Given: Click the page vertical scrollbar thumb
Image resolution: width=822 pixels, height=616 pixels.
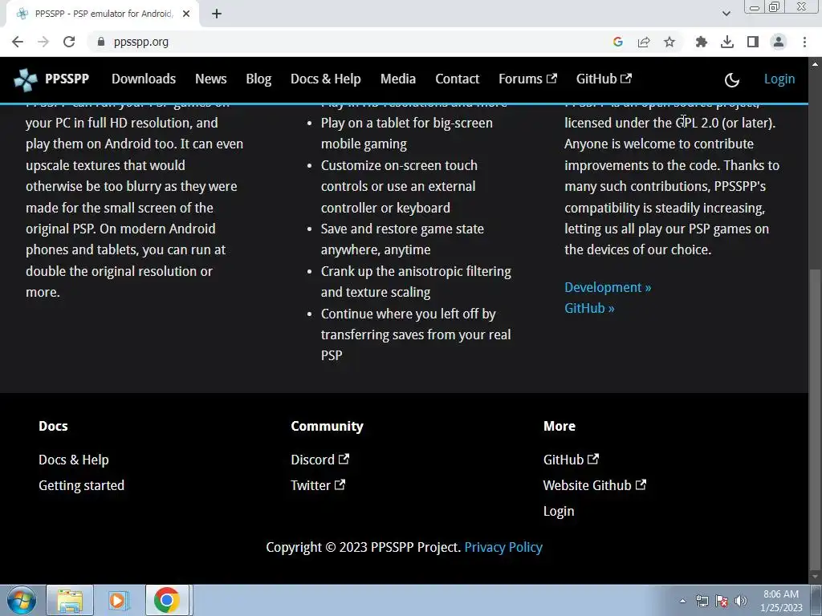Looking at the screenshot, I should [815, 419].
